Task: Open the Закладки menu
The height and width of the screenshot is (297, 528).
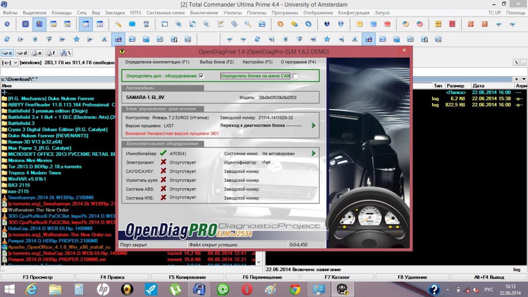Action: point(115,13)
